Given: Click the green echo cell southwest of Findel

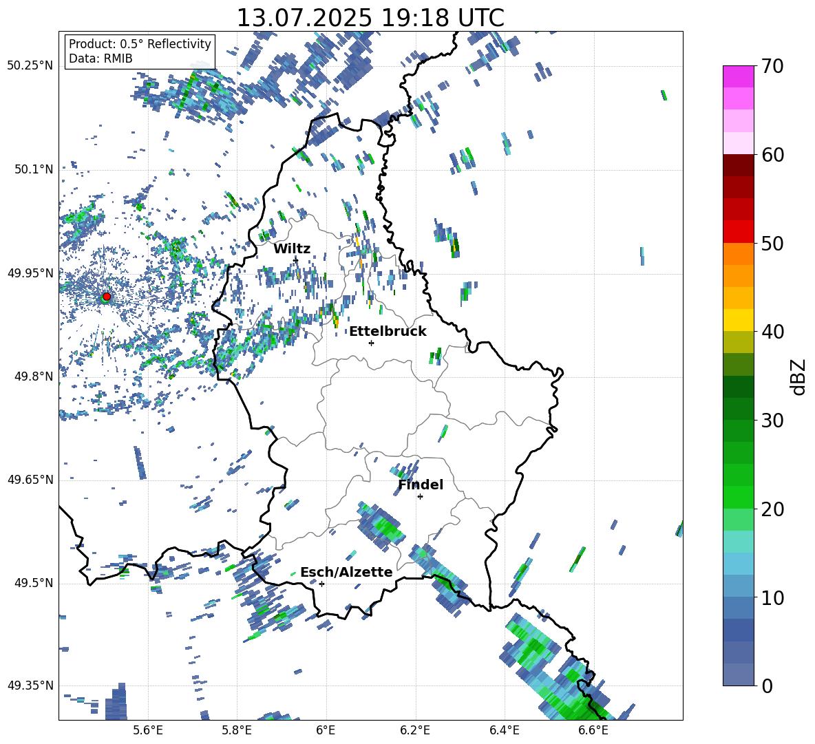Looking at the screenshot, I should (x=386, y=527).
